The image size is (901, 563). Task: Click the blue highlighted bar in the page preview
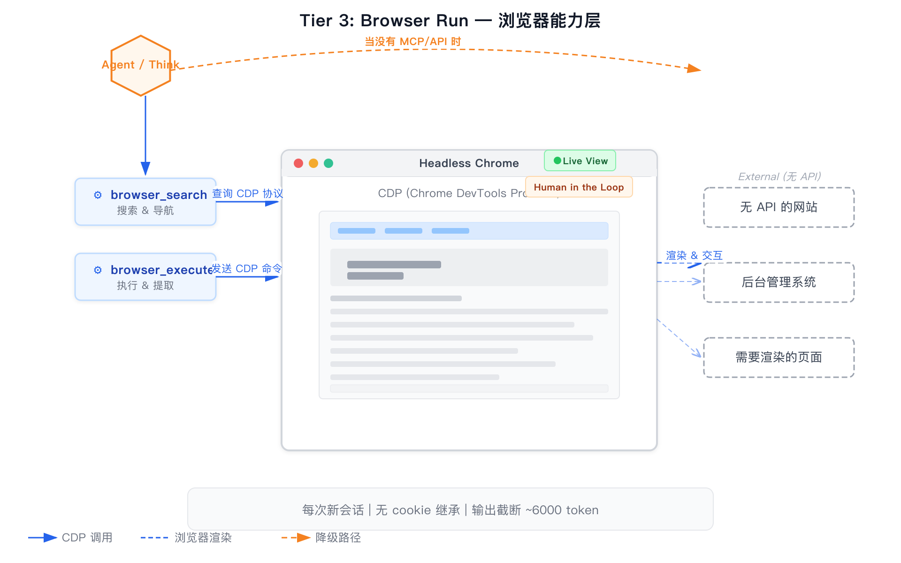point(469,230)
